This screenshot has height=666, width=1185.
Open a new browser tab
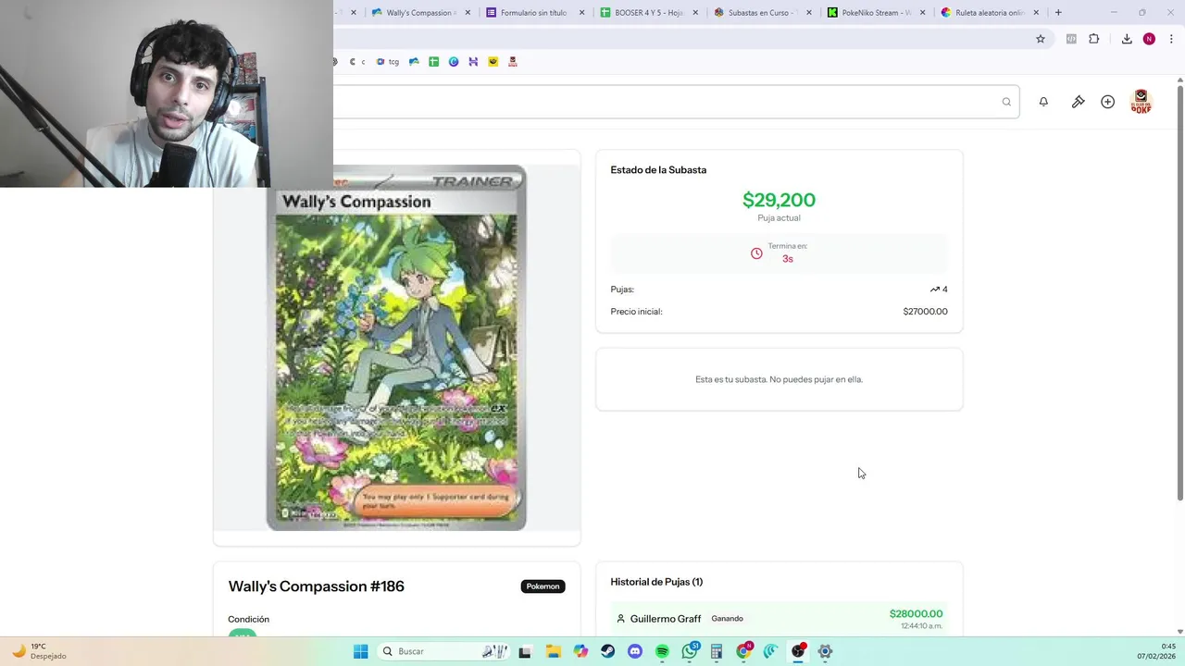tap(1058, 13)
